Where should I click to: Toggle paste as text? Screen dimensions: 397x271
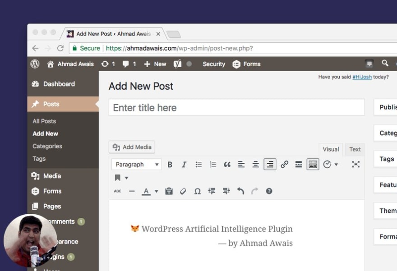point(169,191)
